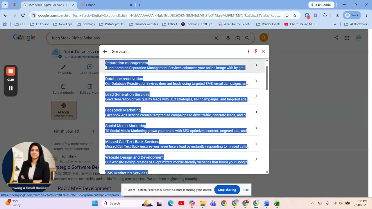Start a voice search with the microphone
This screenshot has width=372, height=209.
[x=228, y=38]
